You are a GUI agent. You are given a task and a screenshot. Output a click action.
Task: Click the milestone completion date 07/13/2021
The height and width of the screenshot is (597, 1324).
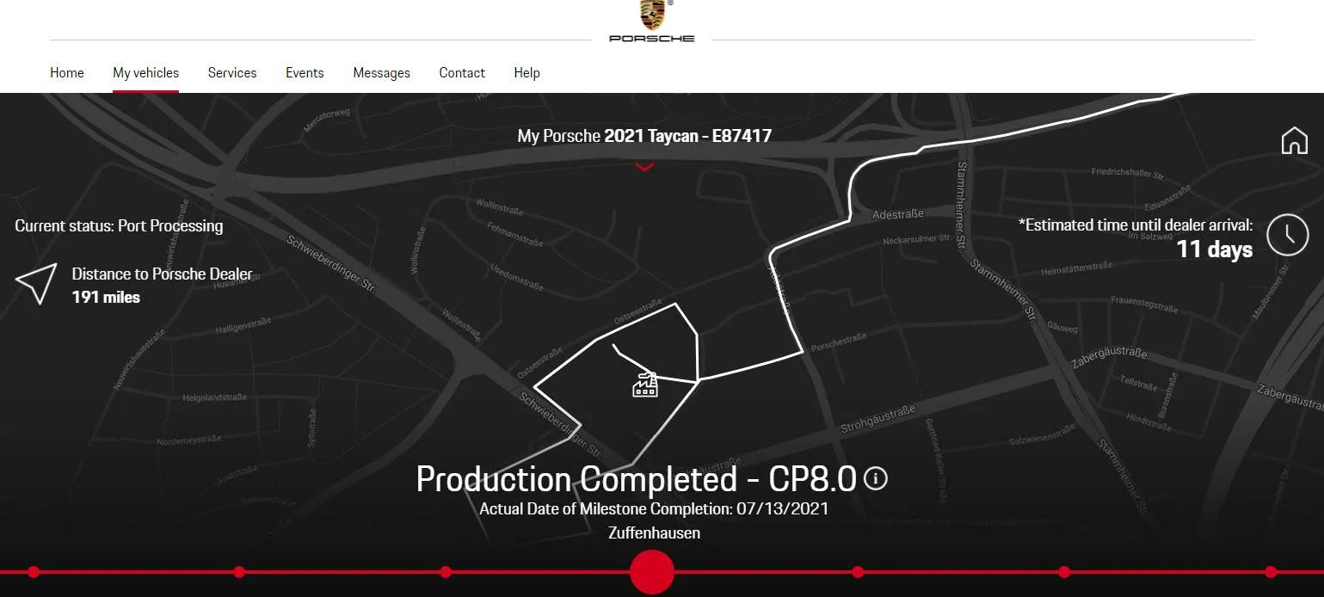point(782,508)
